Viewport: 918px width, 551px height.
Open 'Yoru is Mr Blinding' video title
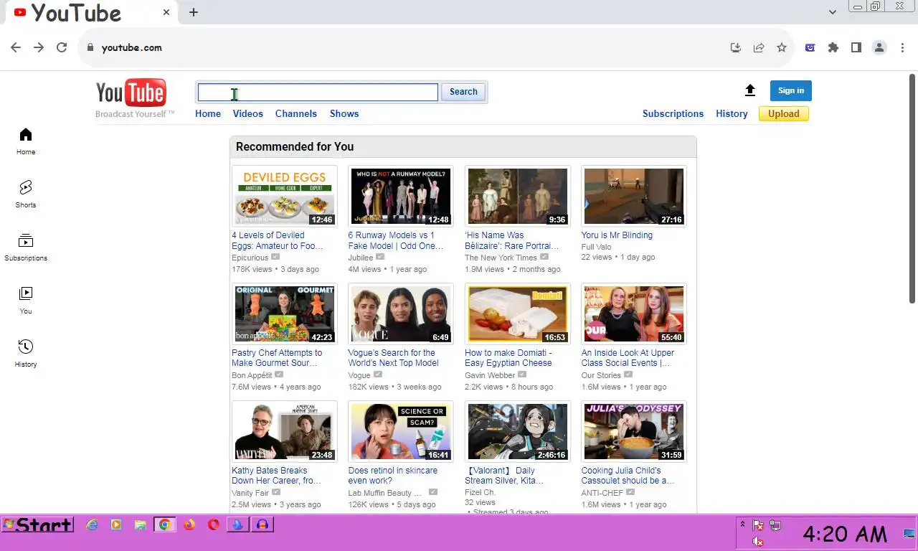pos(617,235)
